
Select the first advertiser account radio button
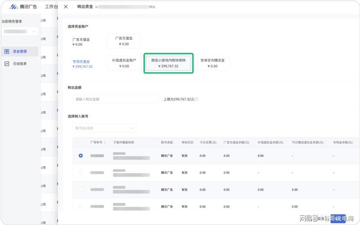click(81, 156)
